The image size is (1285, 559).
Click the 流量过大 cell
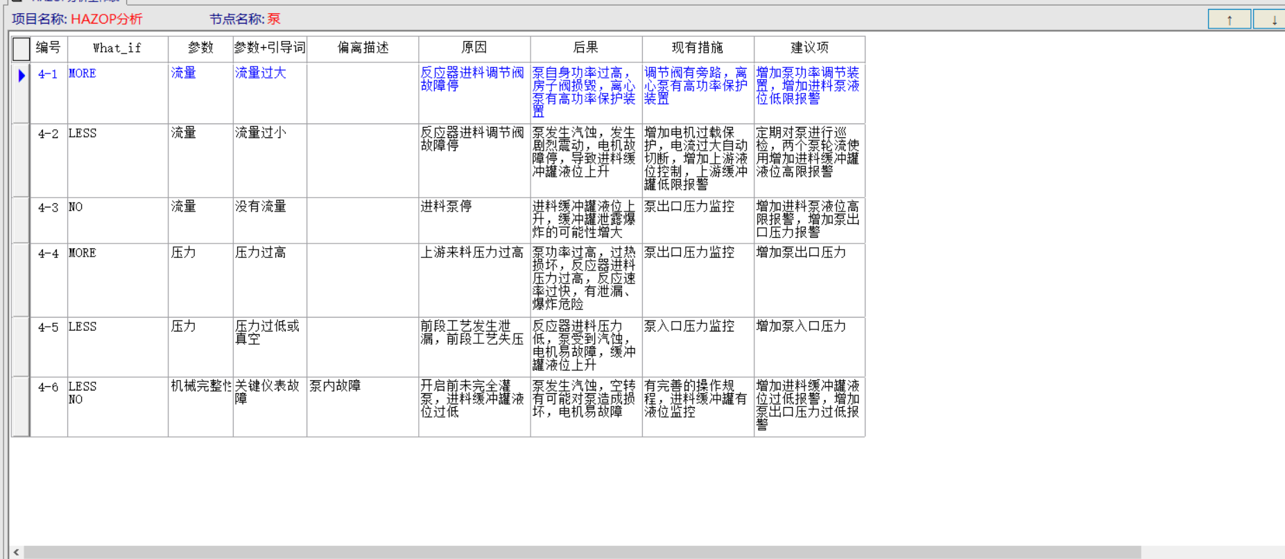pos(270,93)
